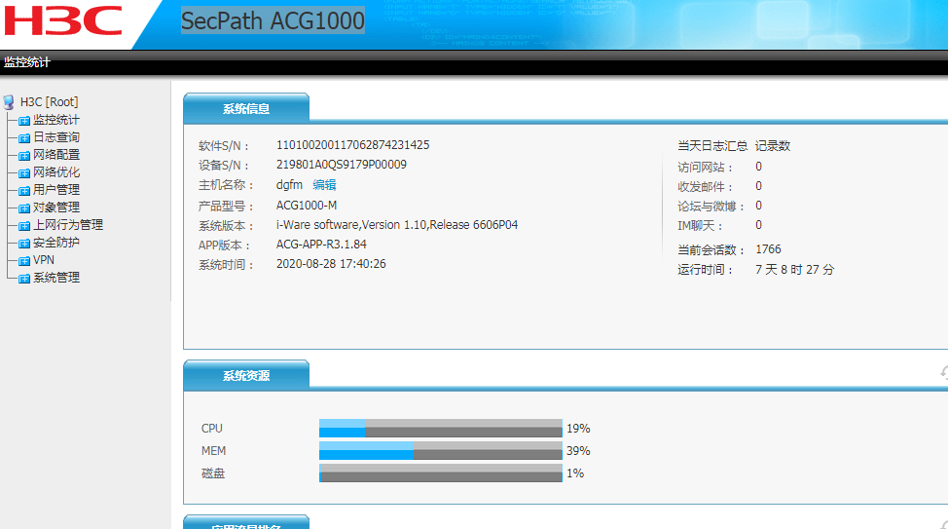
Task: Click the H3C logo
Action: [63, 21]
